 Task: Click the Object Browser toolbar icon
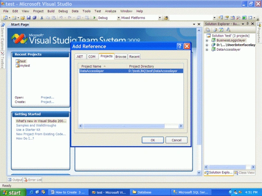point(233,18)
